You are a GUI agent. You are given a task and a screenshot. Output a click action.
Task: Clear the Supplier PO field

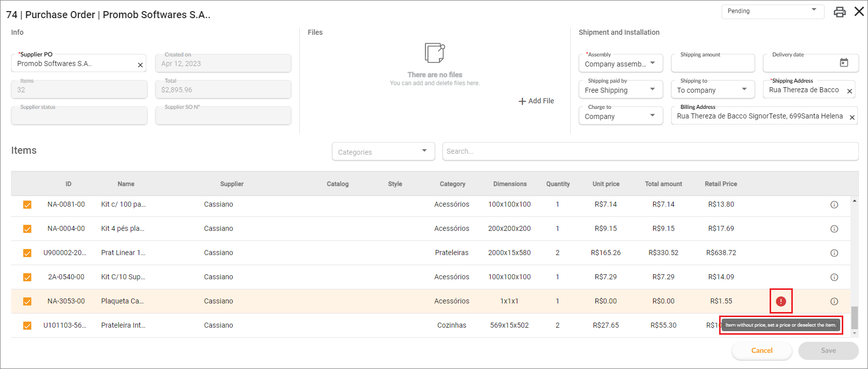click(140, 65)
